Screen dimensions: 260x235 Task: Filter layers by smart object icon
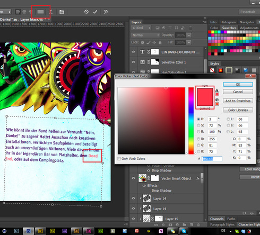pyautogui.click(x=183, y=28)
